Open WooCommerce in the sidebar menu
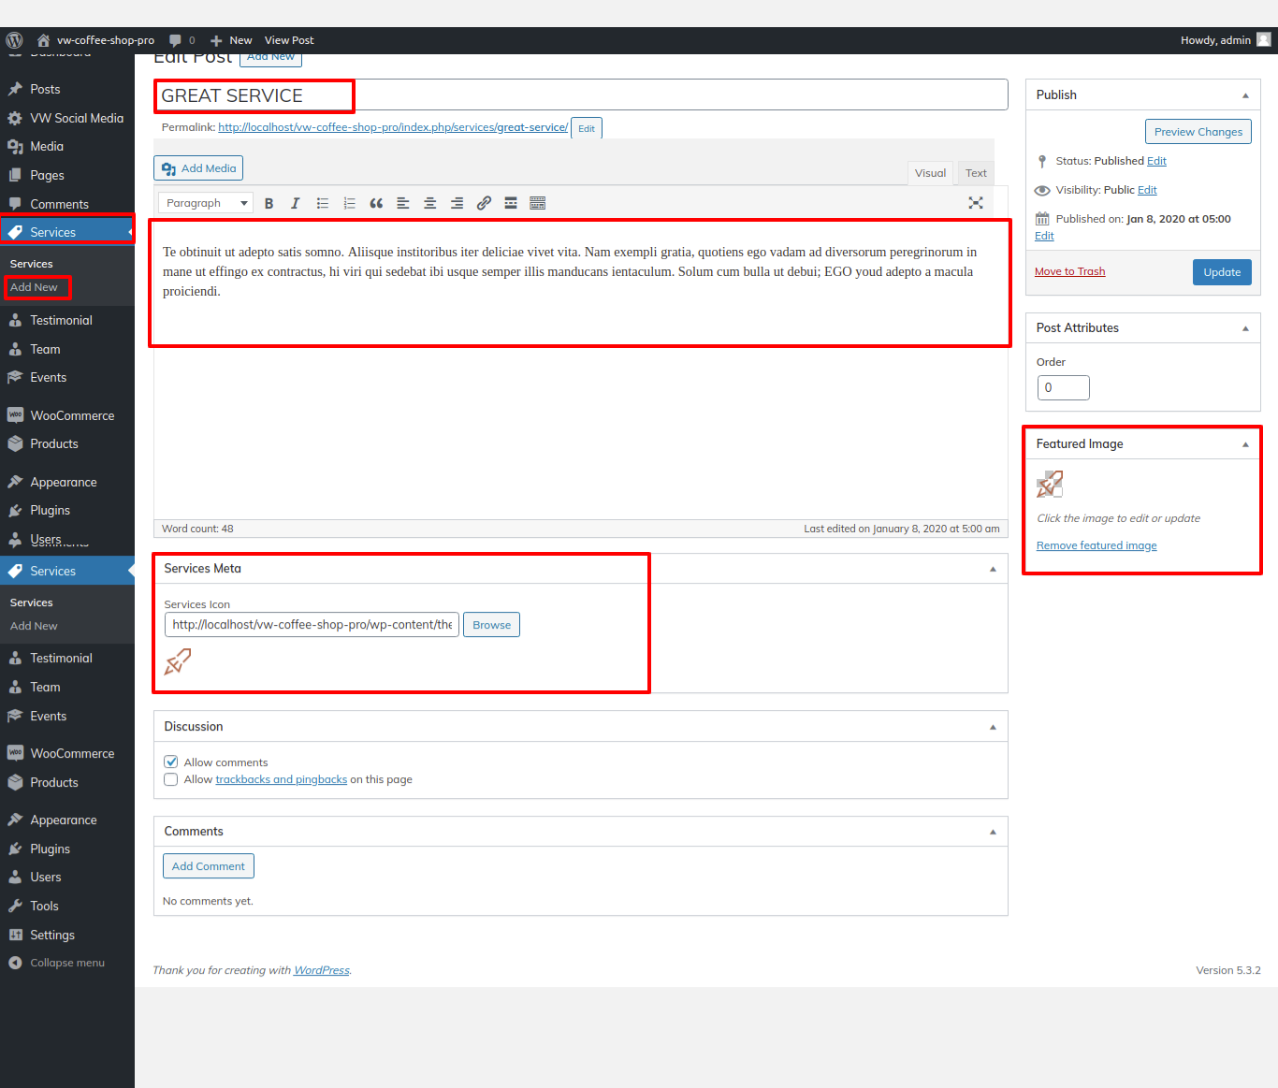1278x1088 pixels. click(72, 415)
